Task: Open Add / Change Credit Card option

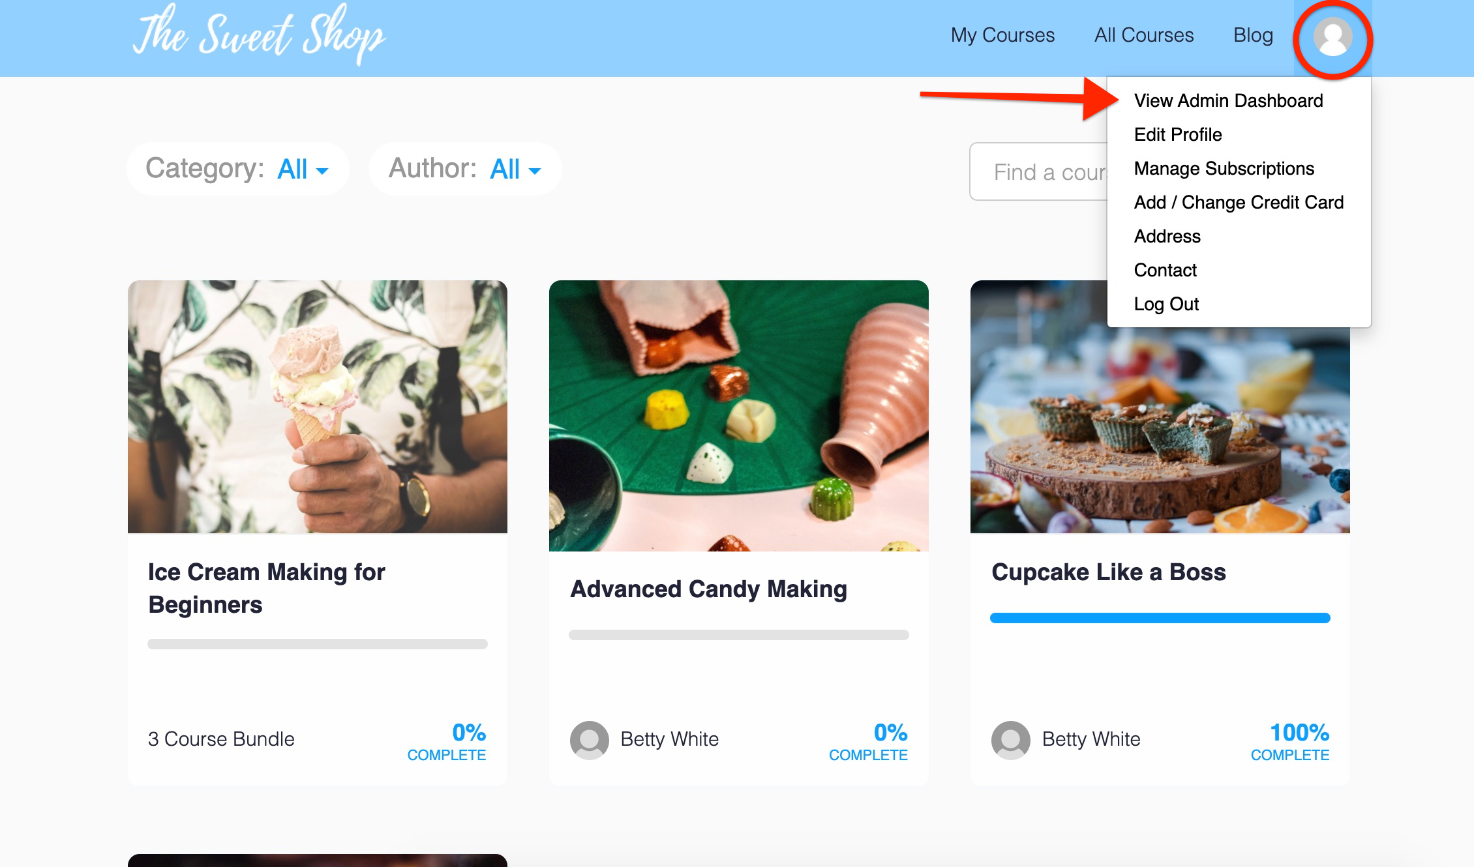Action: tap(1237, 201)
